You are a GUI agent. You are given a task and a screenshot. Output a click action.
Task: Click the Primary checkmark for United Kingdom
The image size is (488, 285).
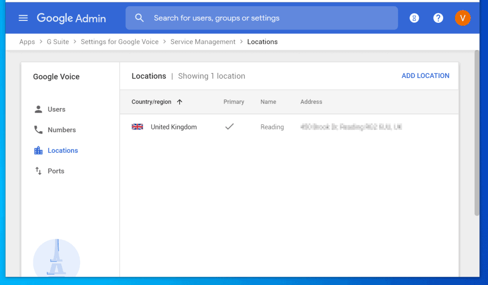[x=229, y=127]
